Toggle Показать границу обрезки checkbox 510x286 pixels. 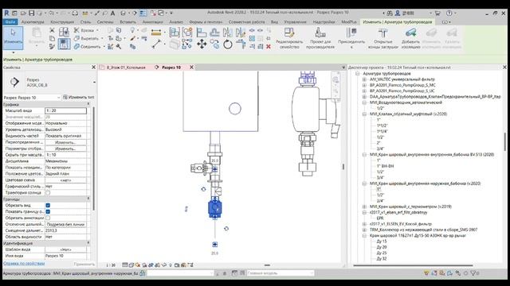coord(48,211)
